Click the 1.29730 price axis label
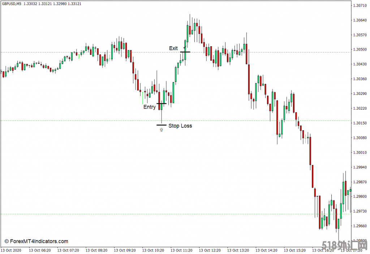370x254 pixels. click(x=360, y=211)
